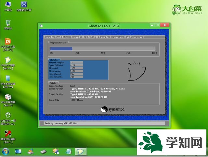Click the Time remaining value 2:18
208x157 pixels.
pos(77,77)
